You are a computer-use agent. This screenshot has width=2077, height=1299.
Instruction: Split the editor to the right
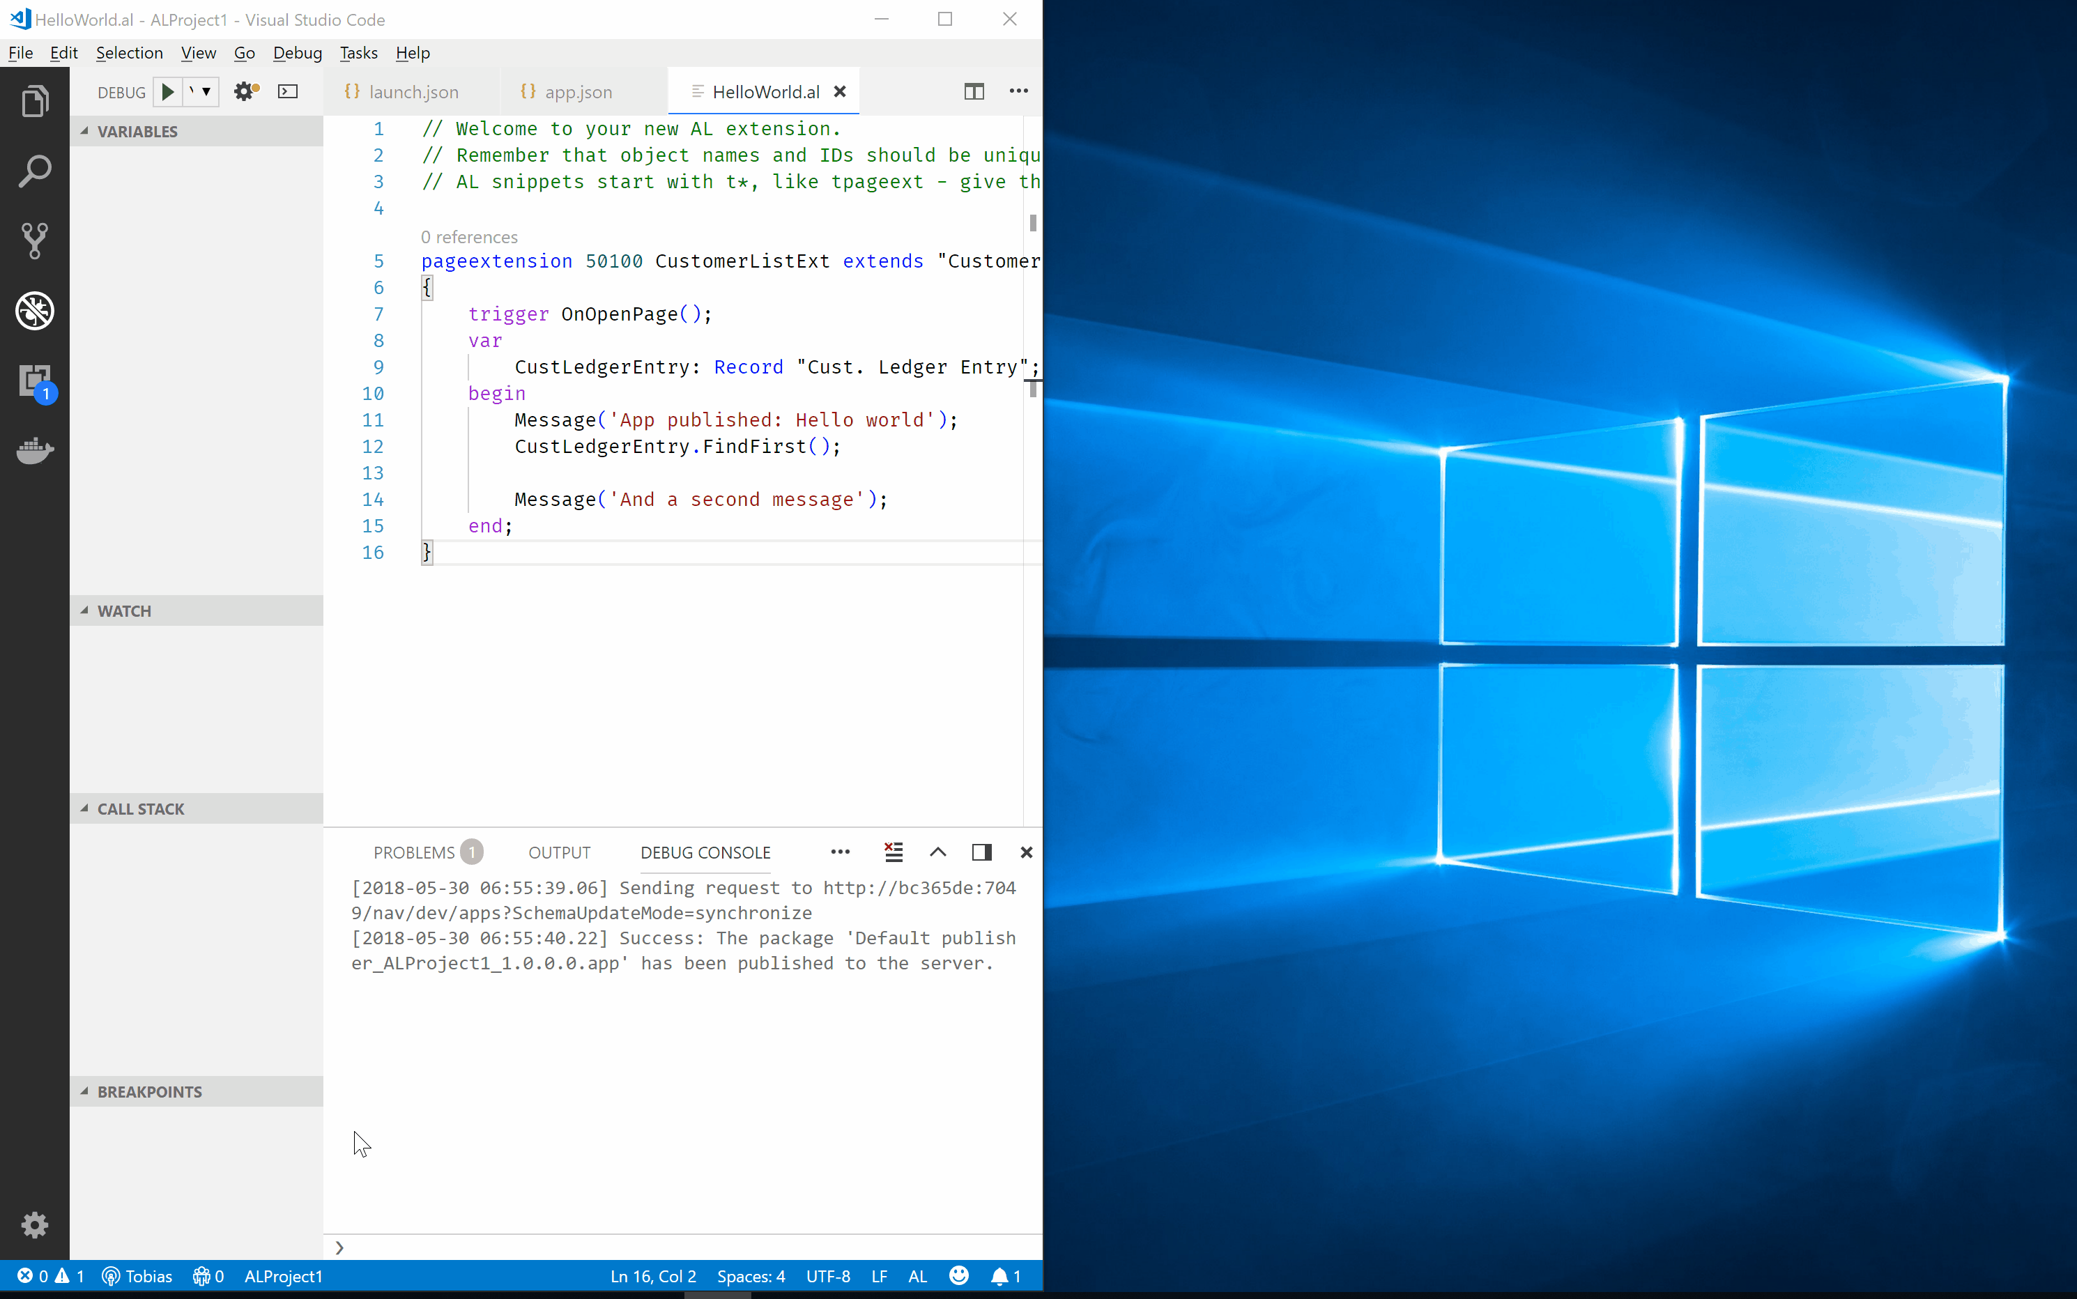(974, 91)
